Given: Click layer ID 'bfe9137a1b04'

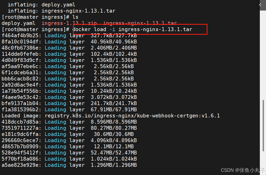Looking at the screenshot, I should (x=20, y=103).
